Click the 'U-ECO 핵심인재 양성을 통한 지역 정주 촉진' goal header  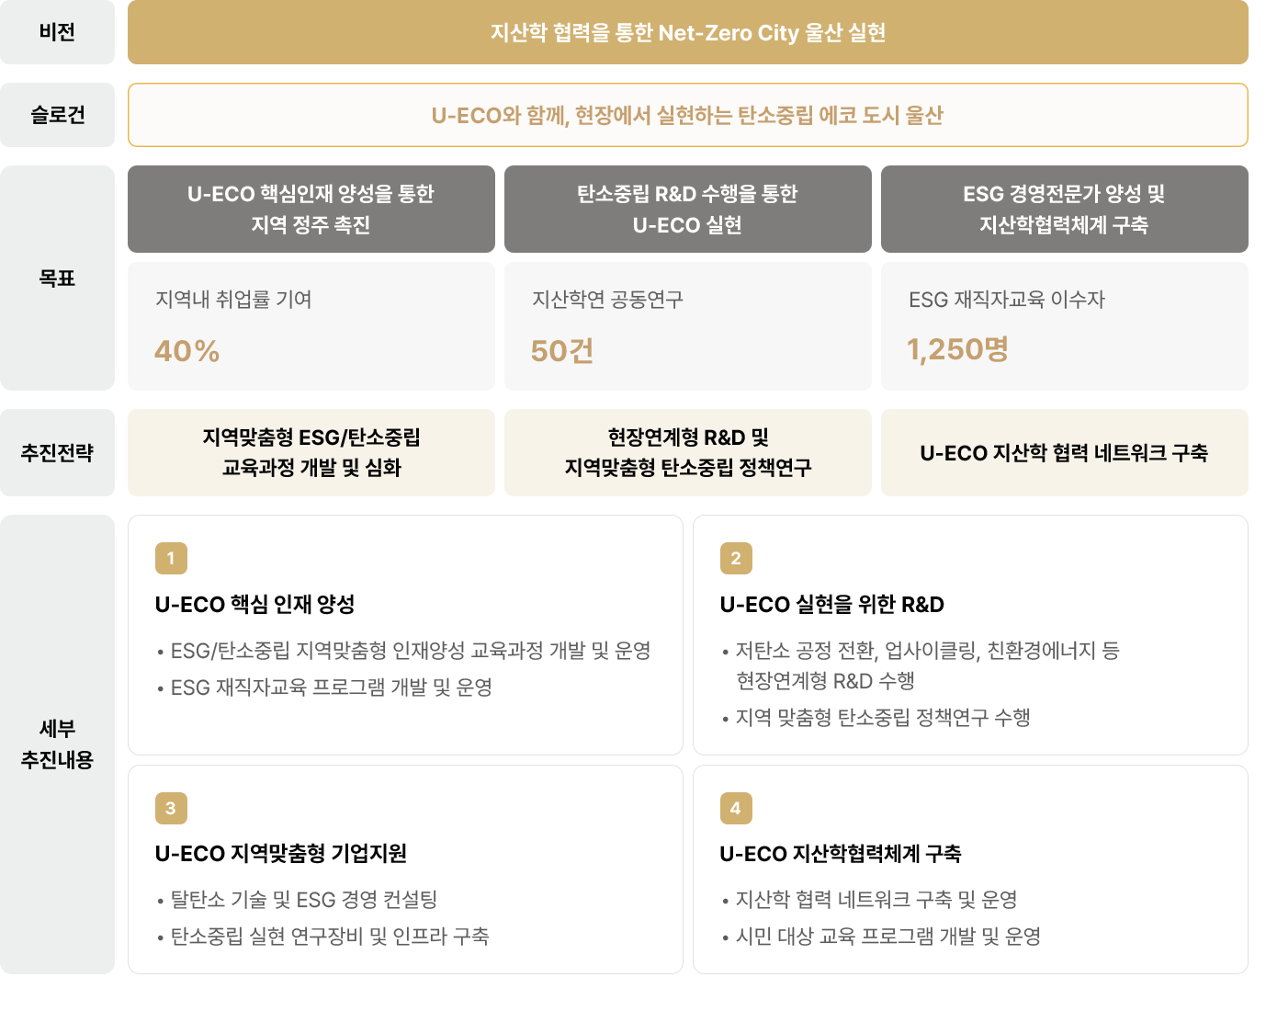point(311,209)
